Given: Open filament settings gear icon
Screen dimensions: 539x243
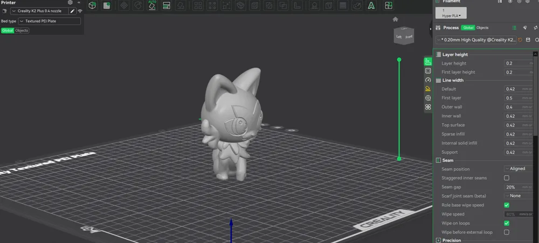Looking at the screenshot, I should (527, 2).
